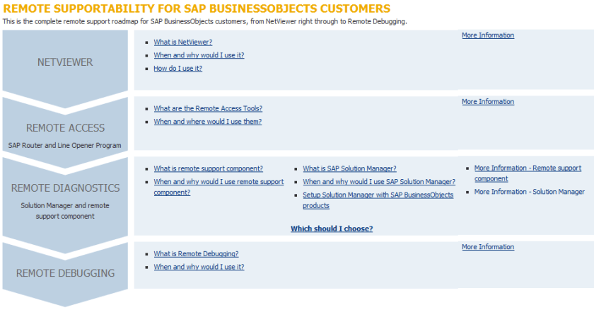Open 'What is SAP Solution Manager?' link

[x=349, y=169]
